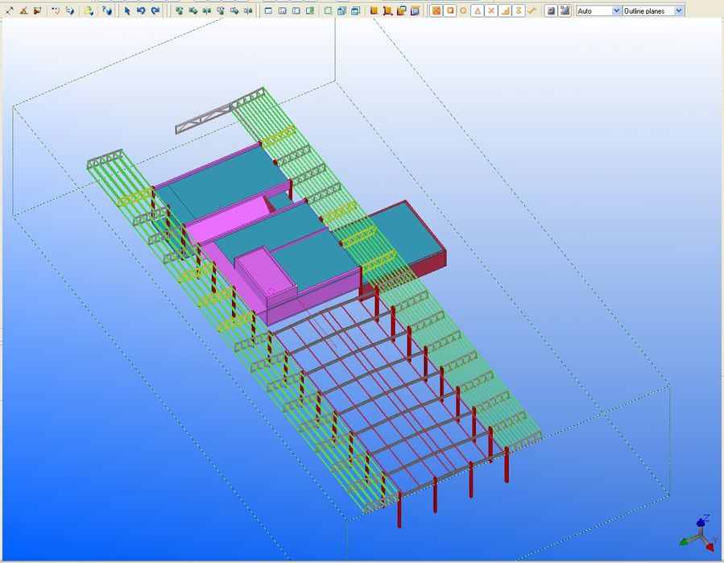Click the framed orange square toolbar icon
Image resolution: width=724 pixels, height=563 pixels.
click(550, 10)
